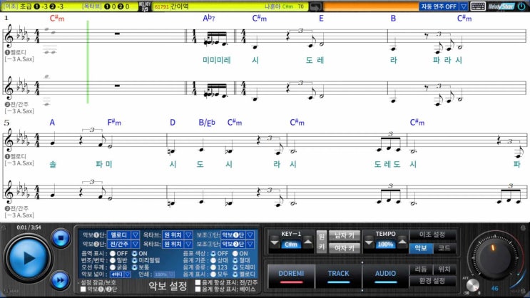
Task: Switch to the TRACK tab
Action: tap(338, 276)
